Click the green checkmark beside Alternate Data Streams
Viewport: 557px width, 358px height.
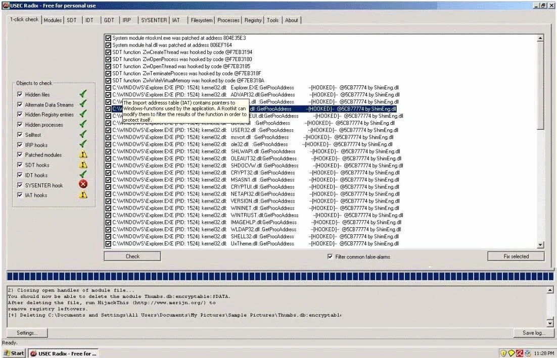click(x=83, y=104)
